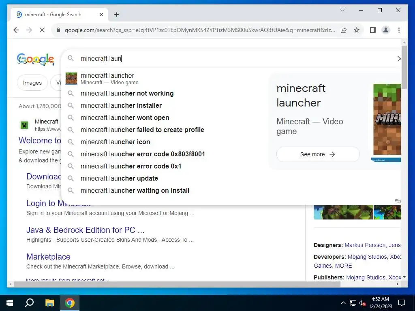Click scroll left arrow on horizontal scrollbar
The width and height of the screenshot is (415, 311).
10,284
